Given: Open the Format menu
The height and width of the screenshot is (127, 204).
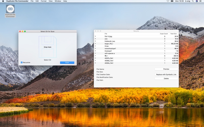Looking at the screenshot, I should click(x=44, y=1).
